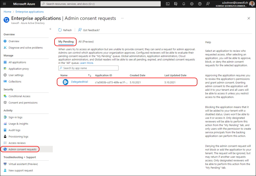Image resolution: width=256 pixels, height=176 pixels.
Task: Select Admin consent requests in sidebar
Action: tap(23, 149)
